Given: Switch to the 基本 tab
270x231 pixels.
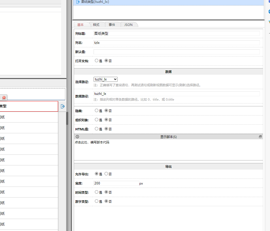Looking at the screenshot, I should (81, 25).
